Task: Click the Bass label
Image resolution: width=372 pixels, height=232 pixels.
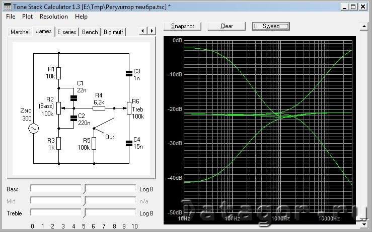Action: click(13, 189)
